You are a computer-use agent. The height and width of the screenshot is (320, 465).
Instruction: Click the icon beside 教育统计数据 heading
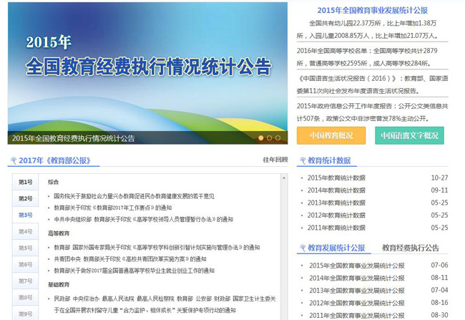tap(302, 161)
